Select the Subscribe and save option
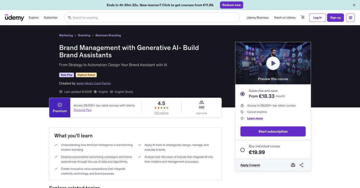The height and width of the screenshot is (188, 360). click(x=242, y=94)
